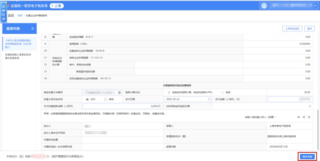
Task: Click the 返回 back link
Action: (11, 15)
